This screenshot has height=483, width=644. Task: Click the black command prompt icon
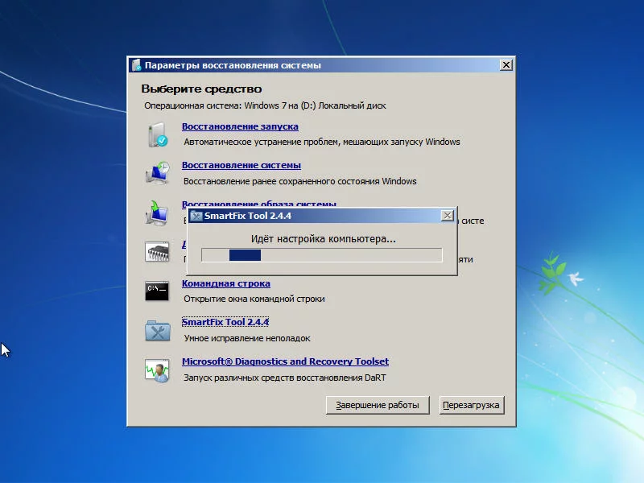tap(157, 291)
